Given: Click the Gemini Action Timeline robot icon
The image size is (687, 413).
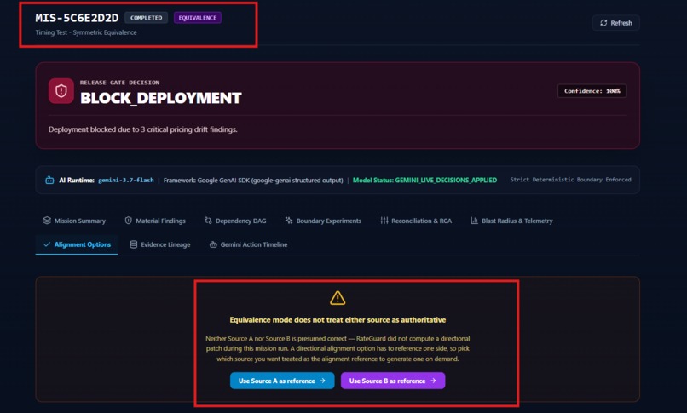Looking at the screenshot, I should (x=213, y=244).
